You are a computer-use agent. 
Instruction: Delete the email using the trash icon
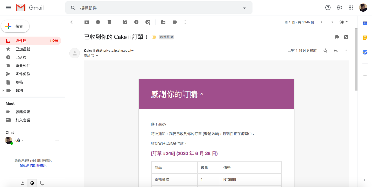tap(109, 22)
